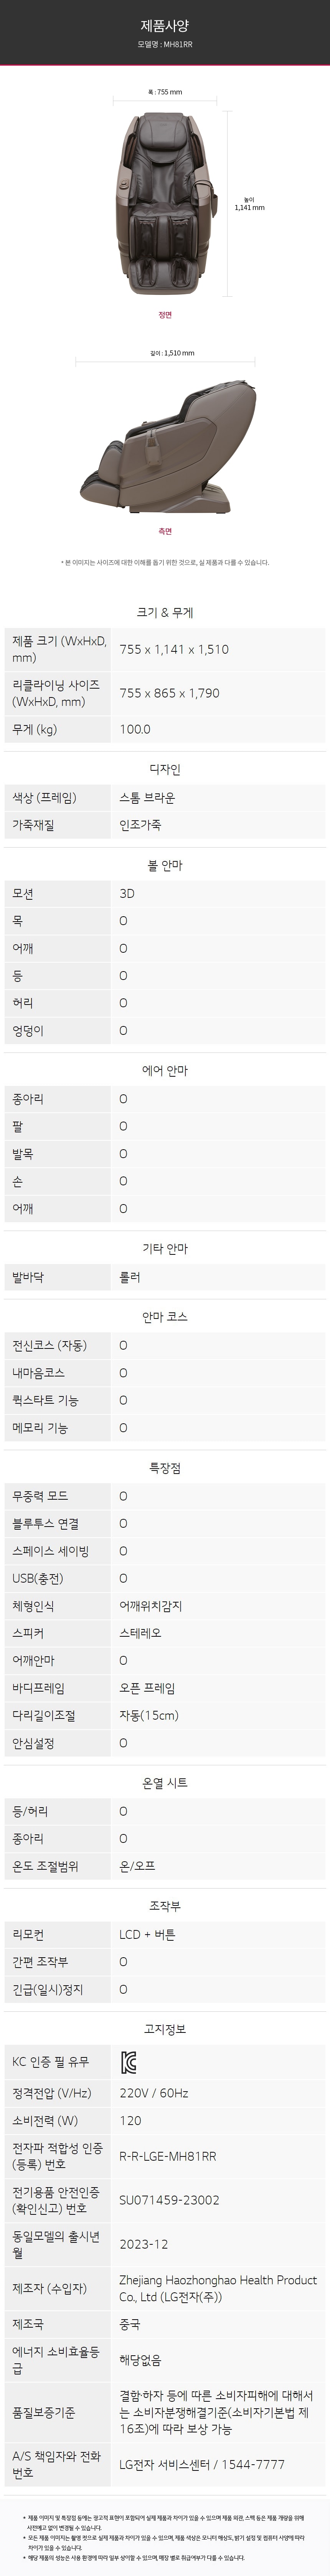Click the 측면 label under the side image
330x2576 pixels.
(165, 531)
